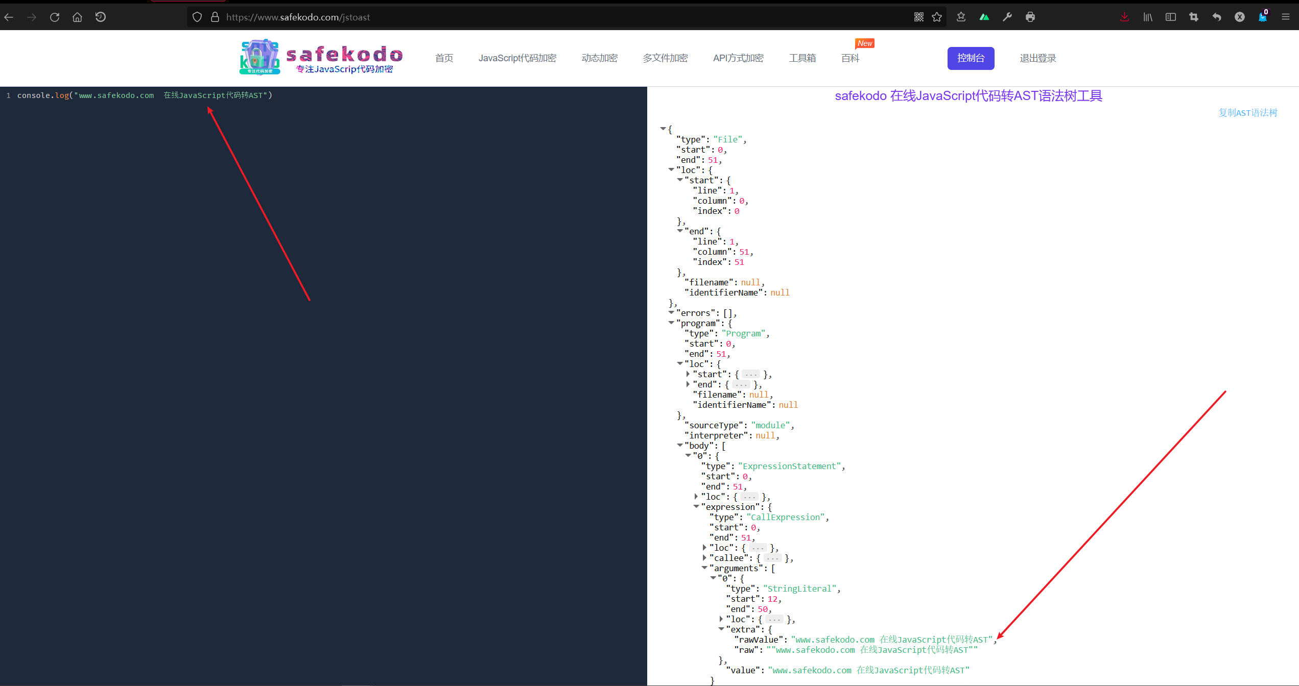Screen dimensions: 1299x686
Task: Click the "StringLiteral" type value
Action: point(799,589)
